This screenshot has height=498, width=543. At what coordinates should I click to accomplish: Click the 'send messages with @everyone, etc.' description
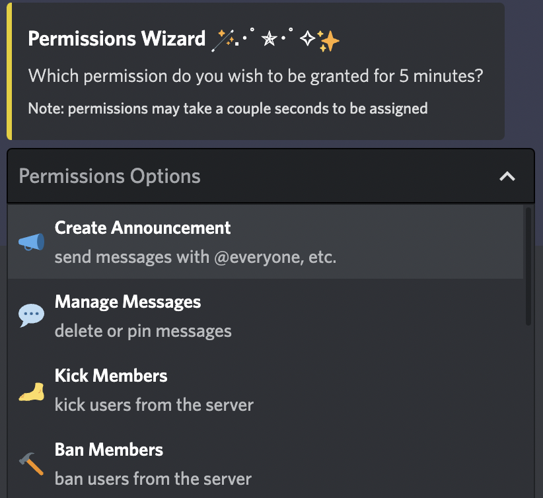tap(196, 258)
